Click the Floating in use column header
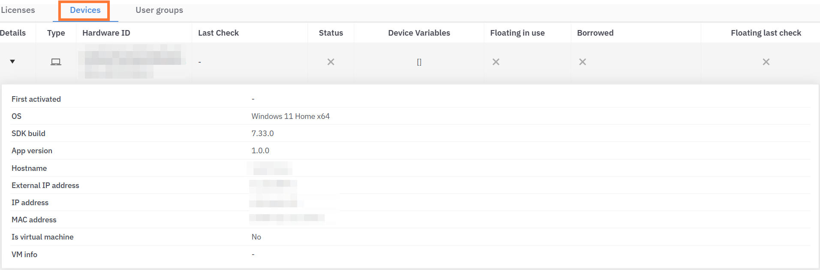The height and width of the screenshot is (270, 820). click(x=517, y=33)
